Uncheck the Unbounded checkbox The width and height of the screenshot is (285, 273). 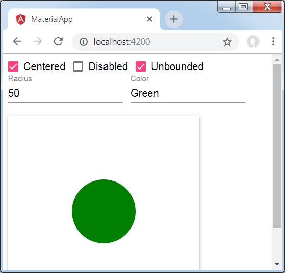141,66
